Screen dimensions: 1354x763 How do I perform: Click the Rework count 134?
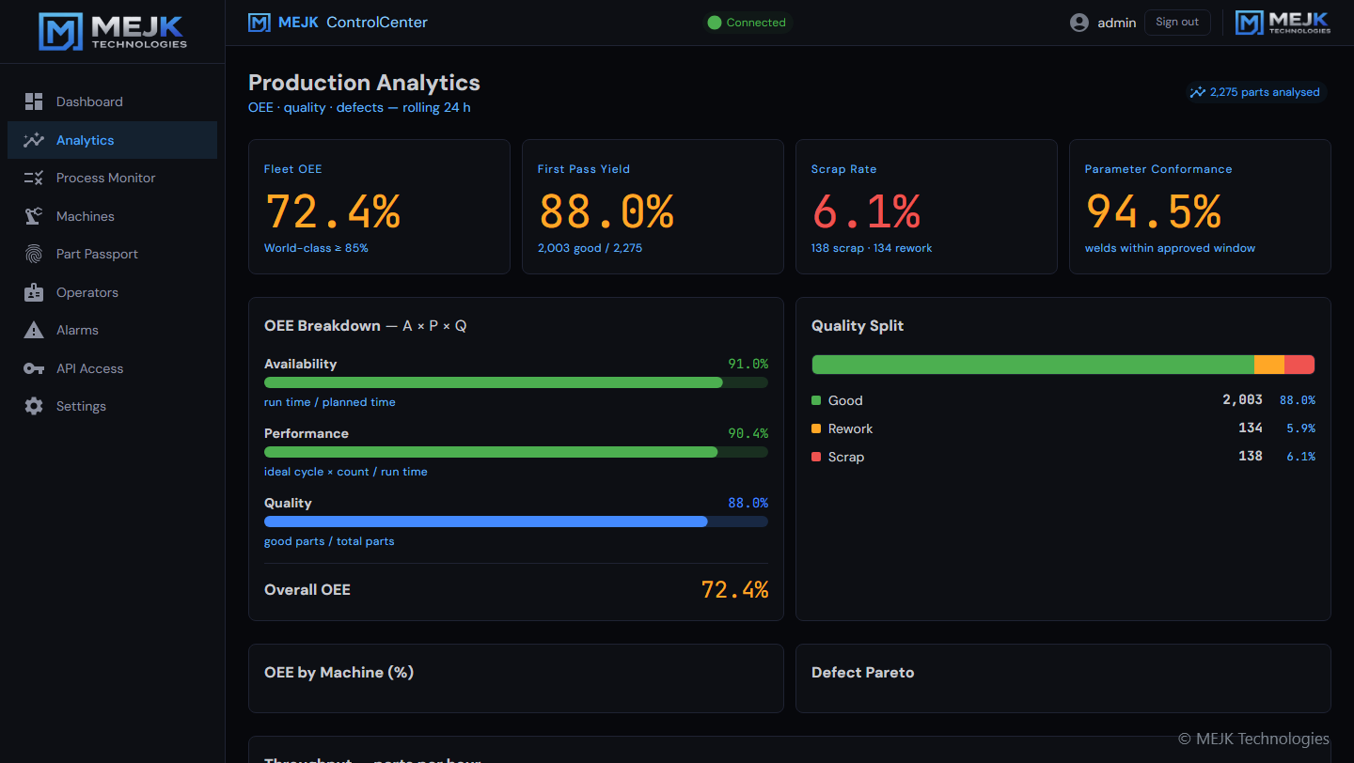(x=1251, y=428)
